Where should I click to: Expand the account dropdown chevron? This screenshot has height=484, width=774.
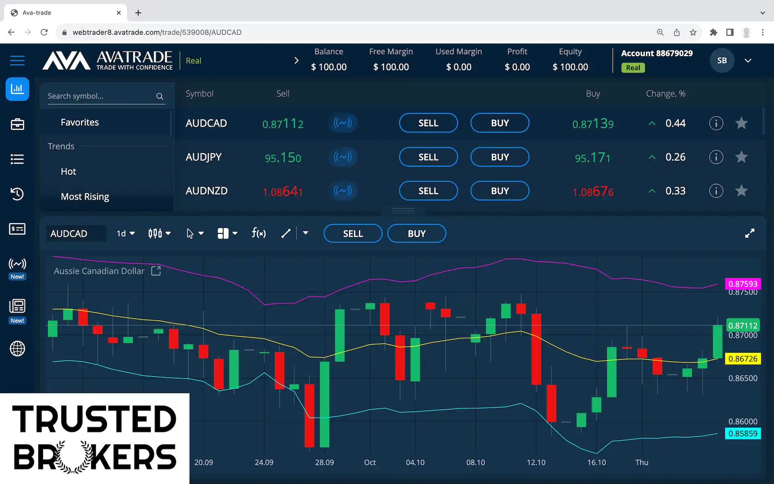click(748, 60)
